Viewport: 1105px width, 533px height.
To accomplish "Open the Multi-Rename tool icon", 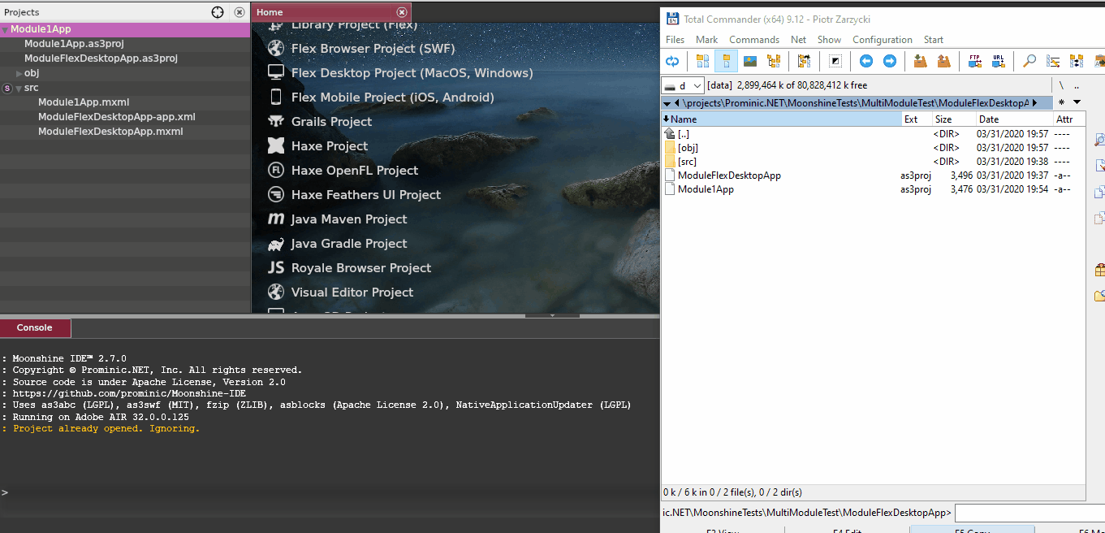I will pyautogui.click(x=1053, y=61).
